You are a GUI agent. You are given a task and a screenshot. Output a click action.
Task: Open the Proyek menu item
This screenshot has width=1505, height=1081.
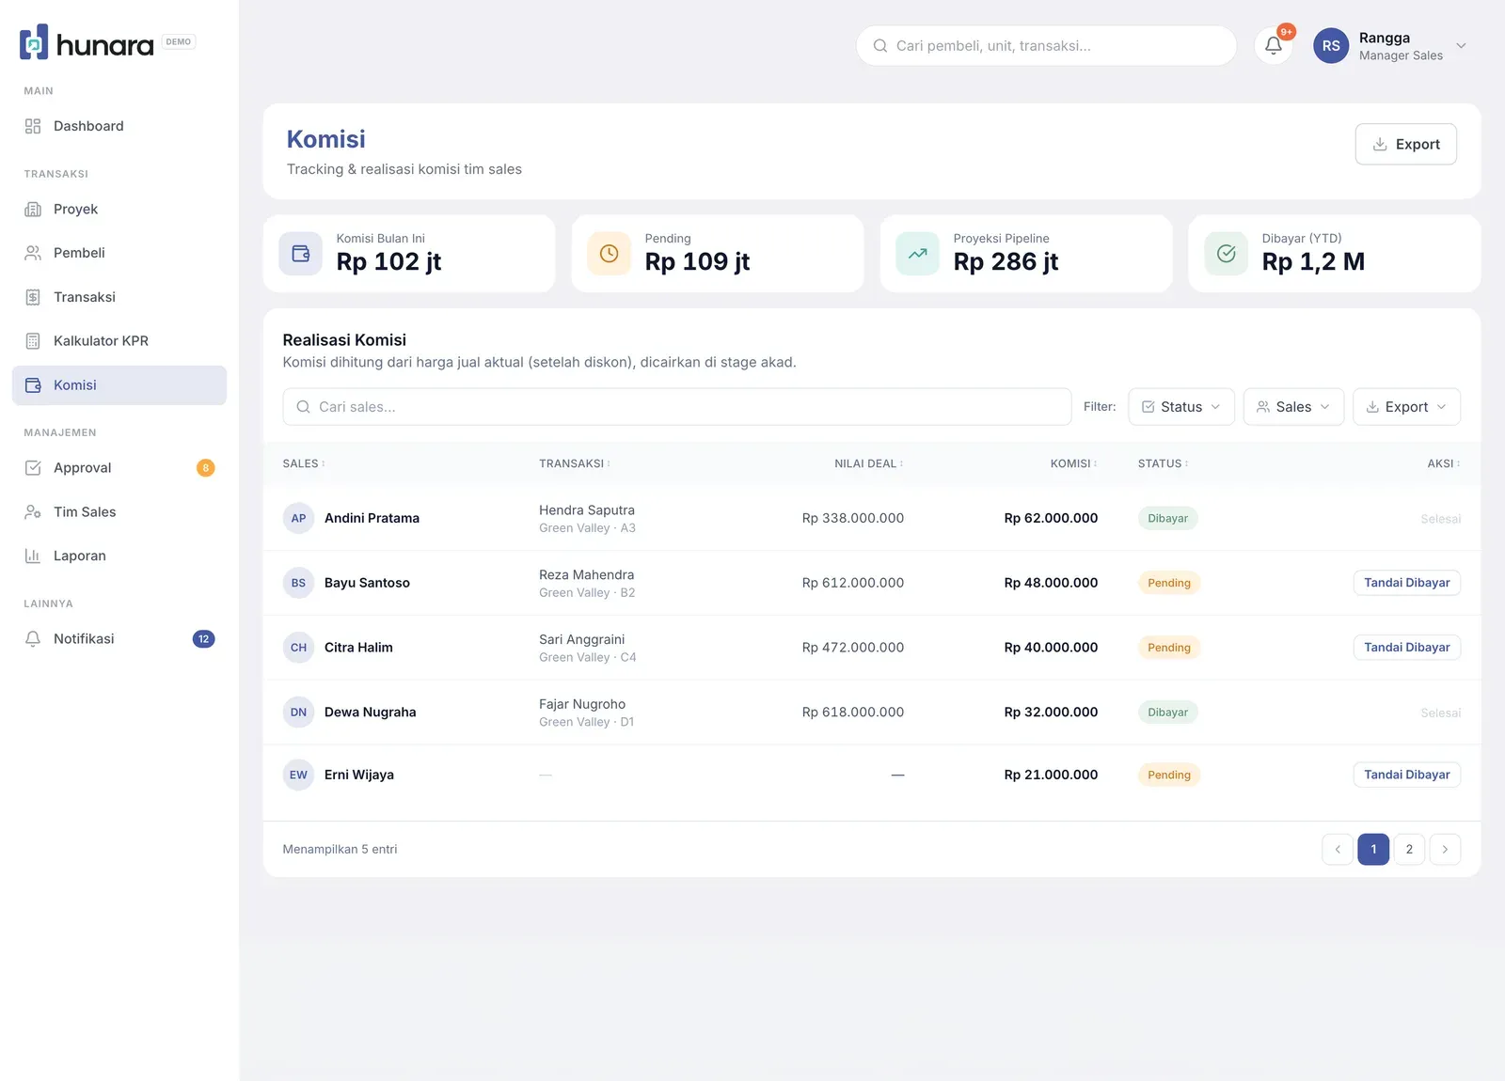pyautogui.click(x=119, y=209)
